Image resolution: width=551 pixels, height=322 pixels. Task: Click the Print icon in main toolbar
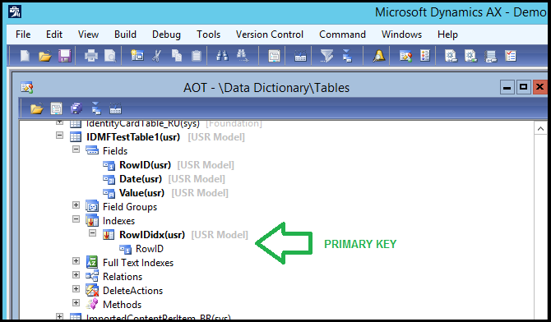(x=91, y=56)
